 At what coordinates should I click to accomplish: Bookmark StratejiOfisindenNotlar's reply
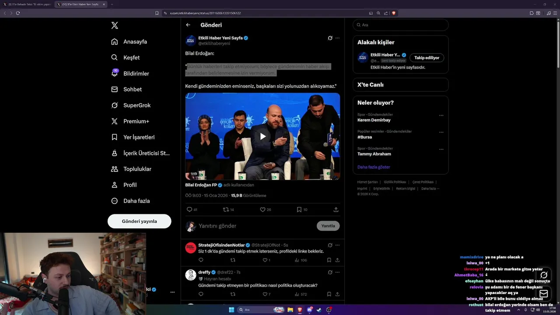[329, 260]
